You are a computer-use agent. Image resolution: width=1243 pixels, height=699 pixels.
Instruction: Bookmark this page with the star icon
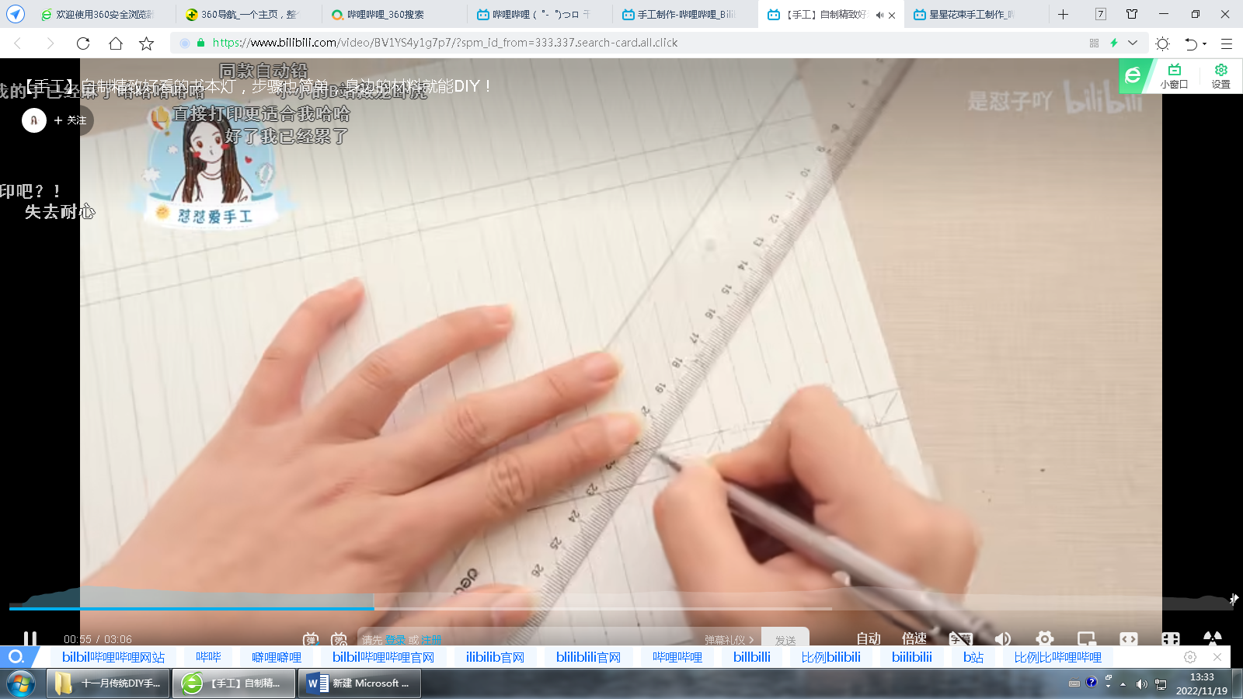coord(146,43)
